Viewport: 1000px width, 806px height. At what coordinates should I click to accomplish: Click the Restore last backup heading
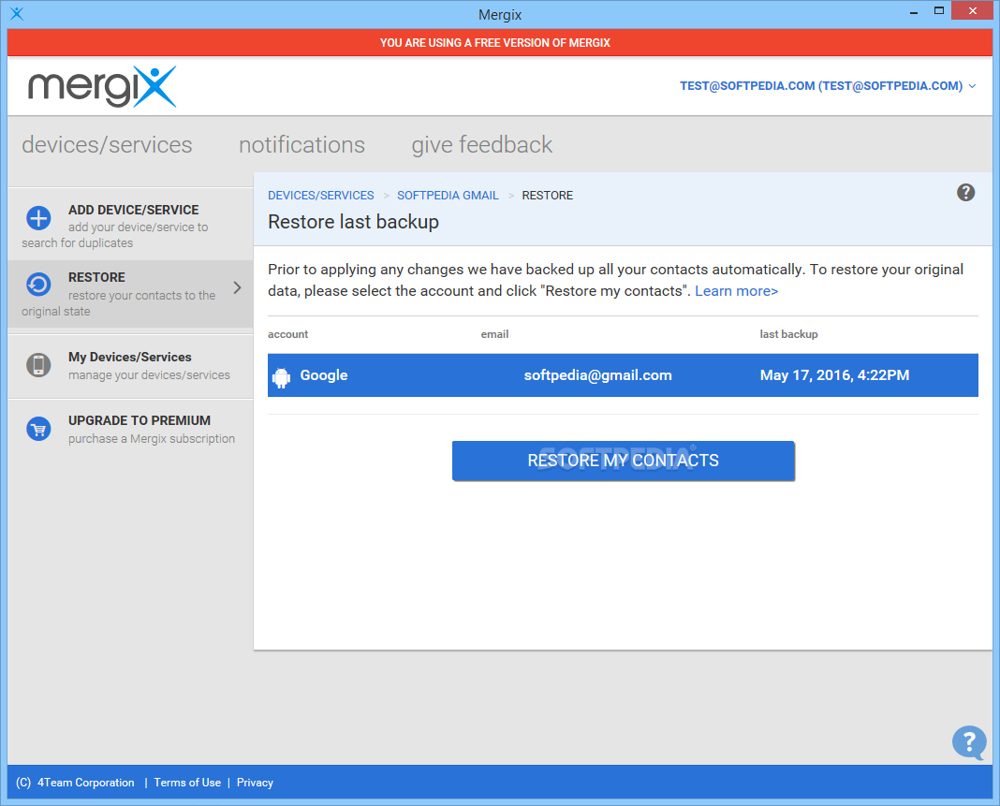click(353, 222)
